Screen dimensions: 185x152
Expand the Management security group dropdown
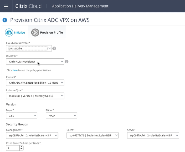[32, 135]
